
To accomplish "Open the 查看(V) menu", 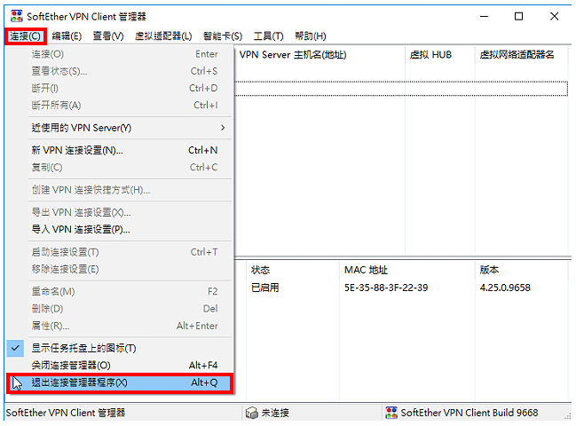I will 108,36.
